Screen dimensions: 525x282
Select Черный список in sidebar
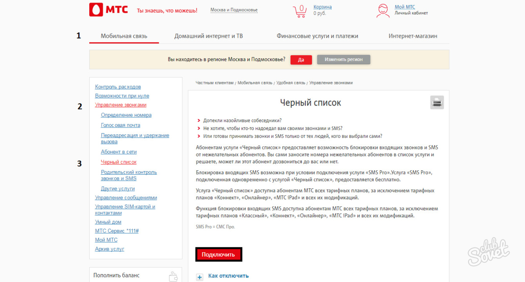pos(119,162)
